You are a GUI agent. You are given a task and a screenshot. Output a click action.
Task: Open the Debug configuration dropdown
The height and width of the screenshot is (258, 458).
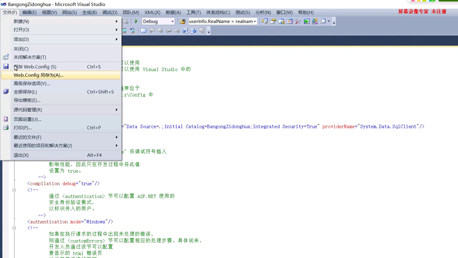pyautogui.click(x=172, y=21)
